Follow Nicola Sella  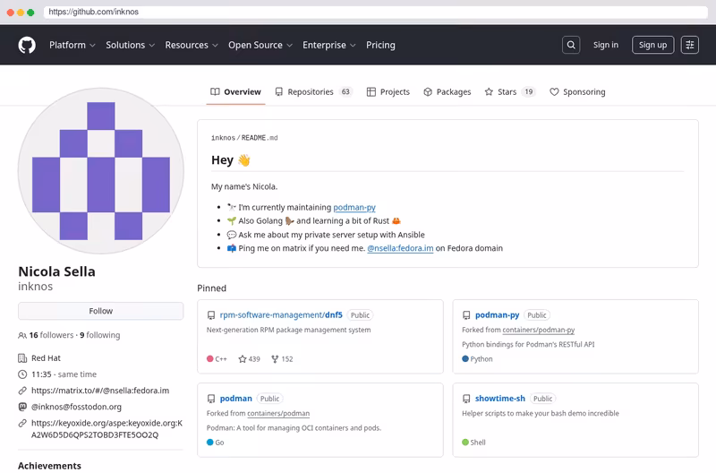click(100, 311)
